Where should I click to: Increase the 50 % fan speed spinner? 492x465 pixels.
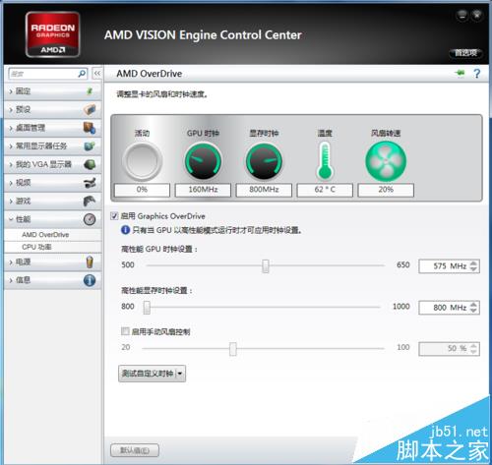click(473, 346)
